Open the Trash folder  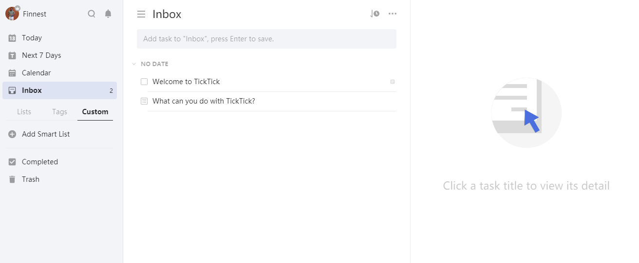tap(30, 179)
